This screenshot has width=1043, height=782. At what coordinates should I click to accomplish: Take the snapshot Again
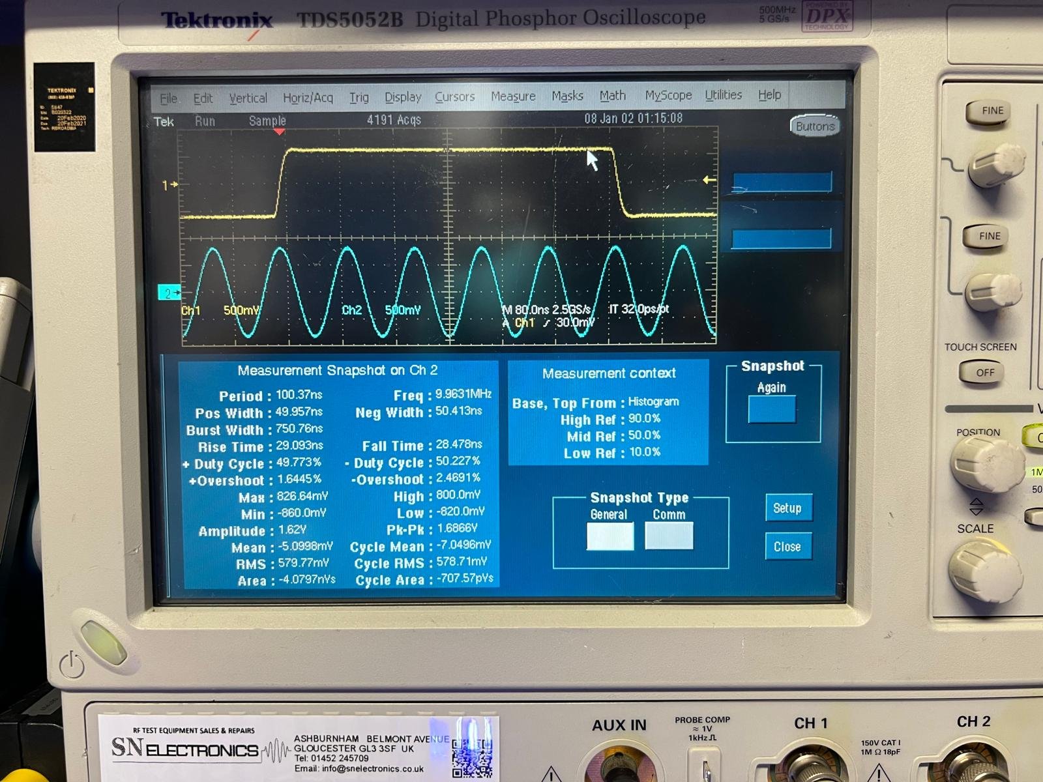(x=772, y=409)
